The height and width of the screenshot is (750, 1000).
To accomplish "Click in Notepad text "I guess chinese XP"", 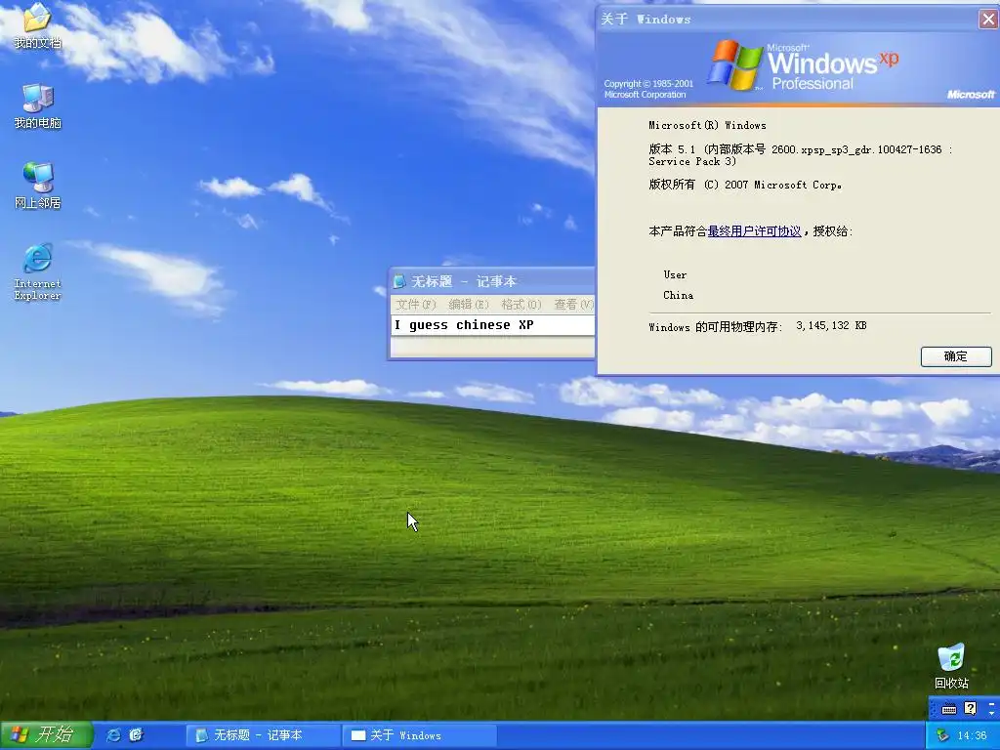I will point(464,325).
